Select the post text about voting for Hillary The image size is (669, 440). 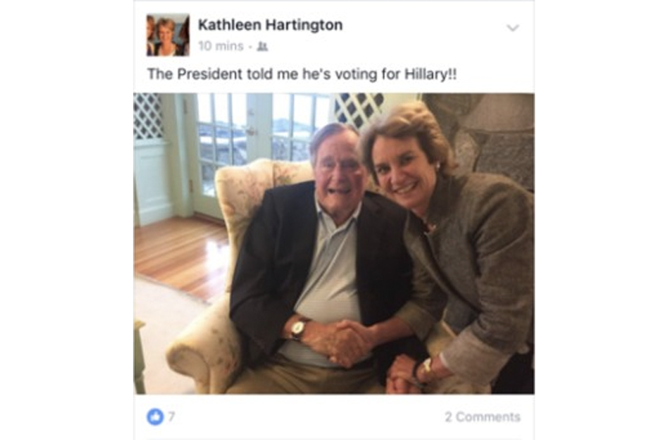[302, 74]
